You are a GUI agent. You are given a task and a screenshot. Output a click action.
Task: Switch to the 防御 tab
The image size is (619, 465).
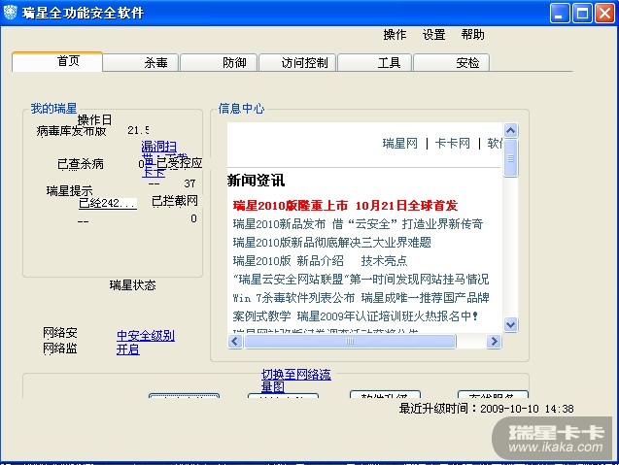click(219, 63)
